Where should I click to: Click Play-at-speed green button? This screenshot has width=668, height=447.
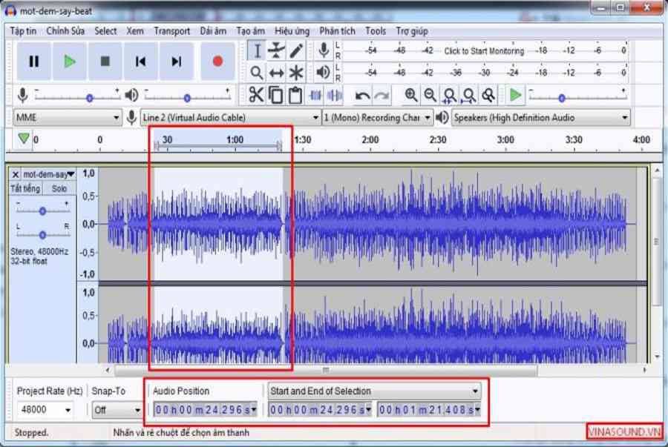coord(516,96)
